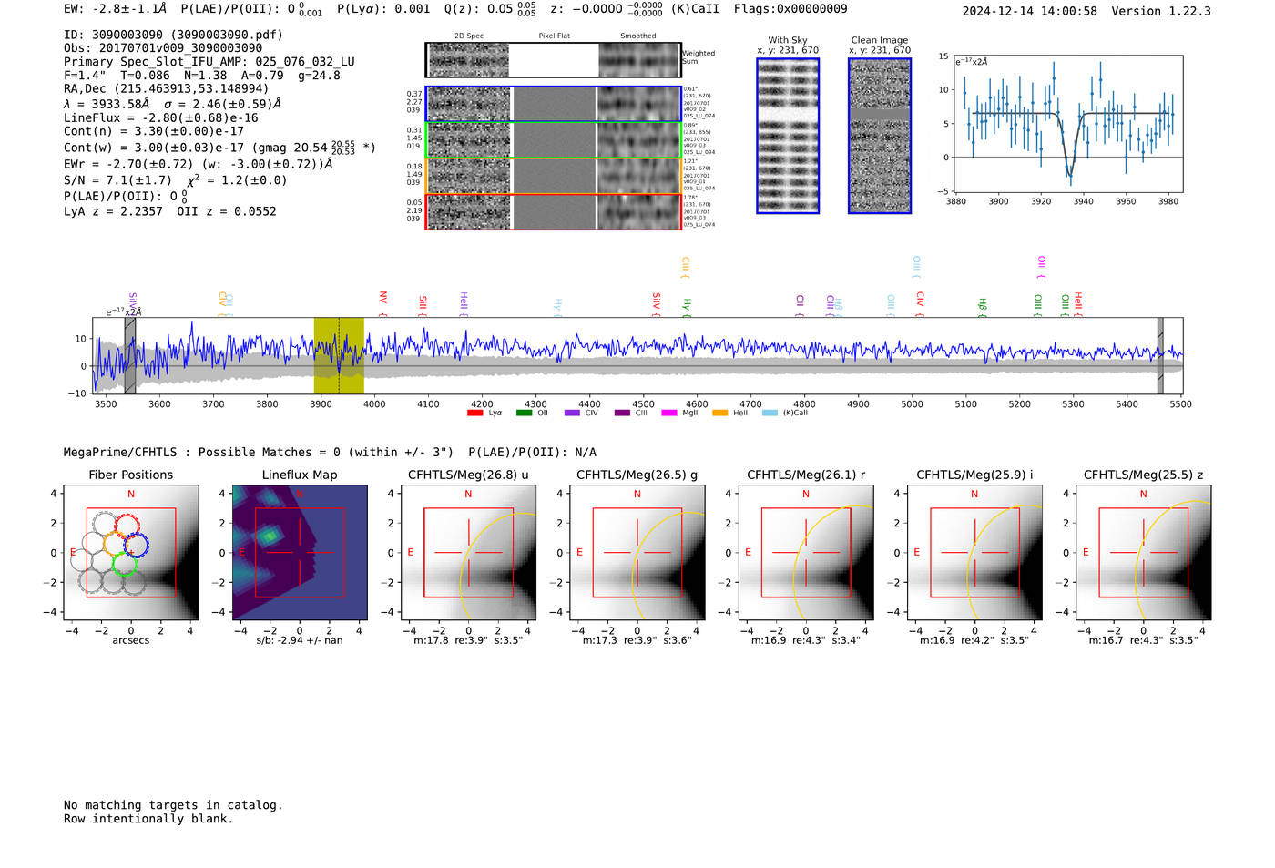This screenshot has width=1275, height=868.
Task: Click the green fiber circle in Fiber Positions
Action: point(125,563)
